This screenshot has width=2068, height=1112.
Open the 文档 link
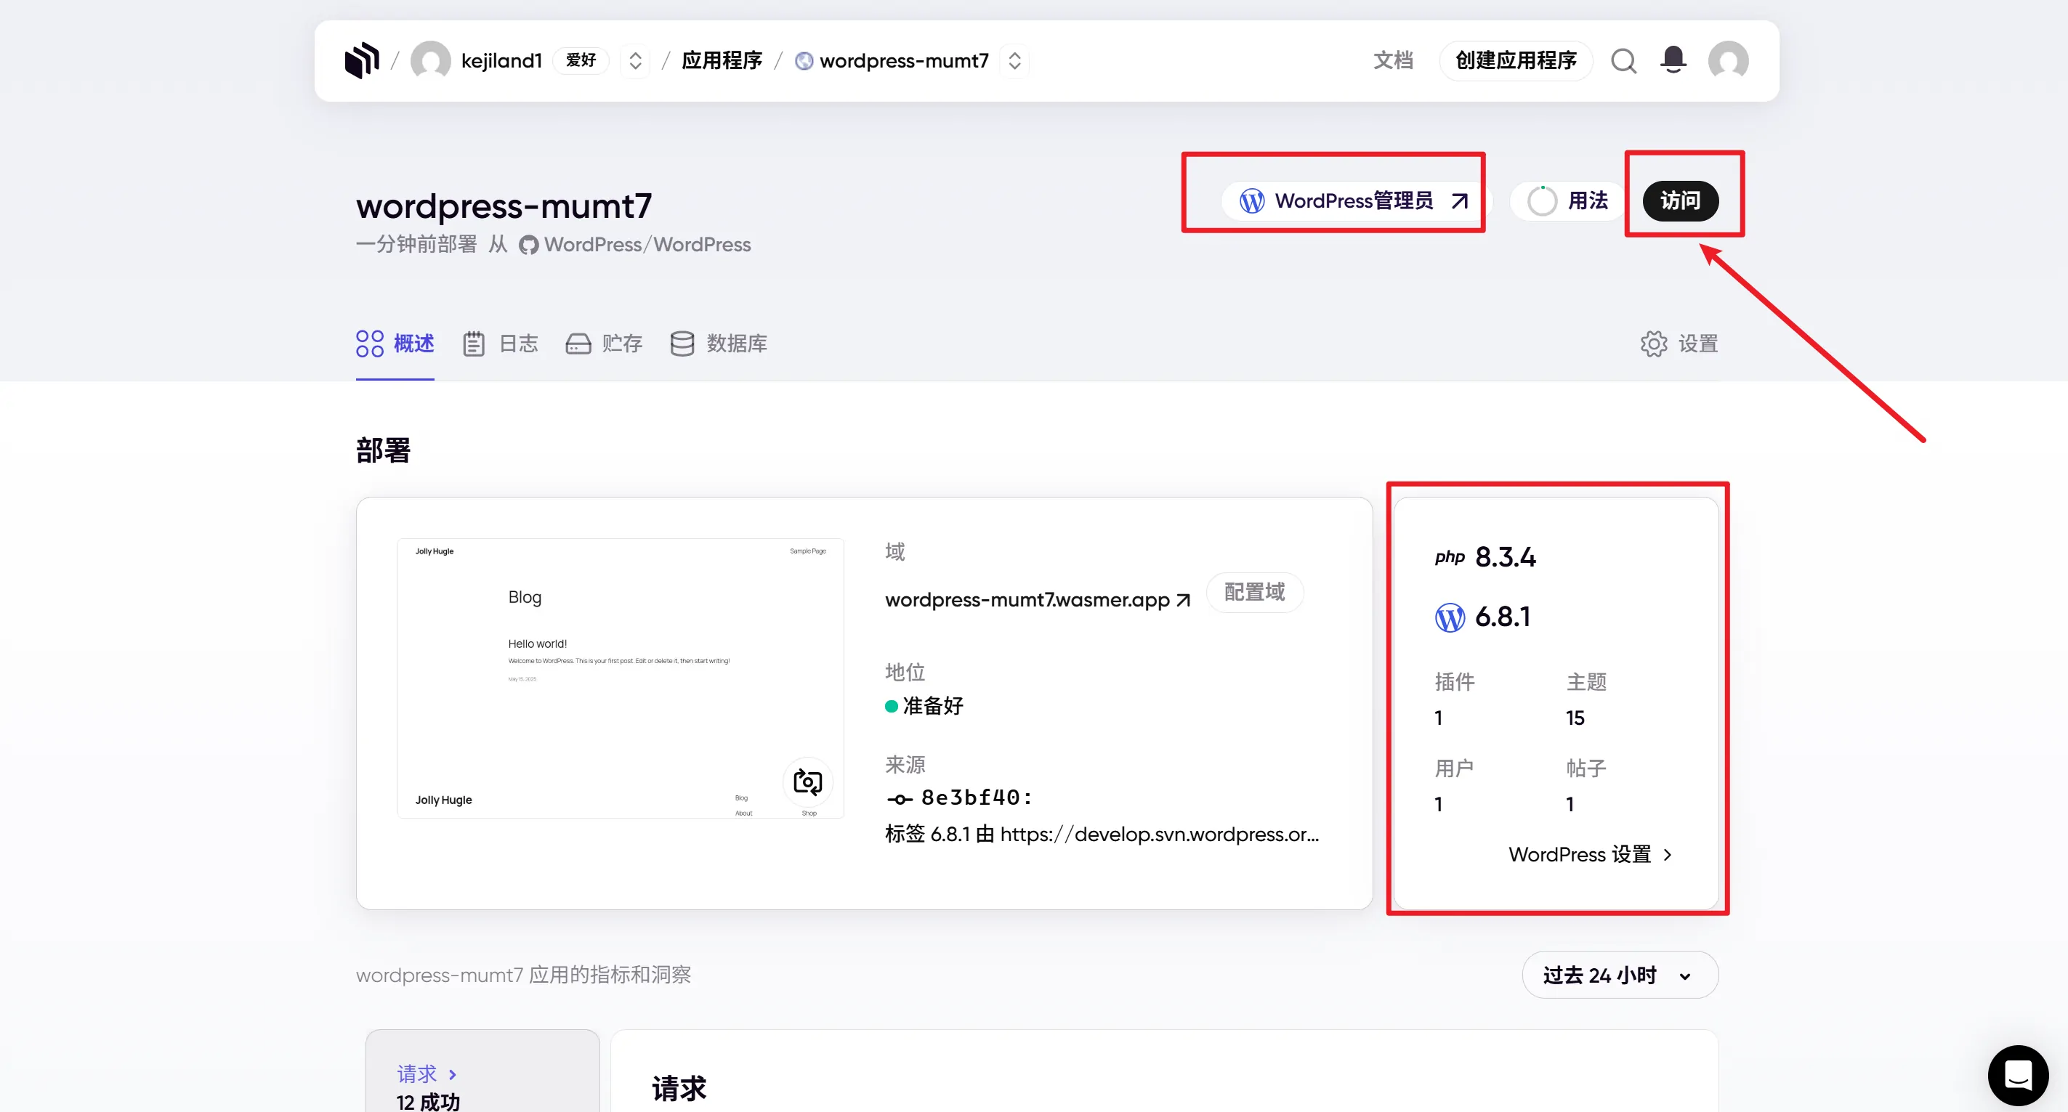[1393, 60]
